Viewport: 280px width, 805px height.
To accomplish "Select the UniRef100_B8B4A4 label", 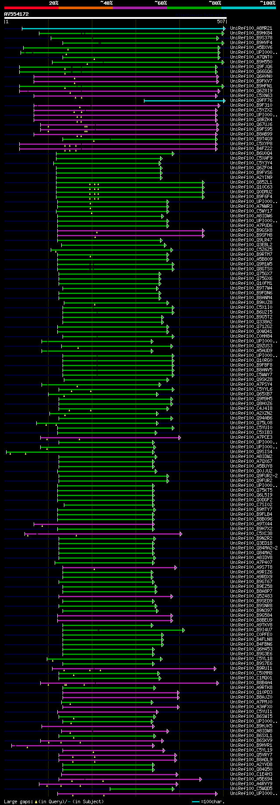I will pyautogui.click(x=251, y=683).
